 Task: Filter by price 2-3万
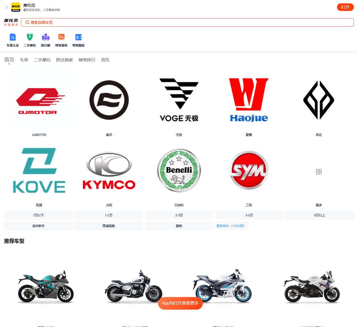179,215
